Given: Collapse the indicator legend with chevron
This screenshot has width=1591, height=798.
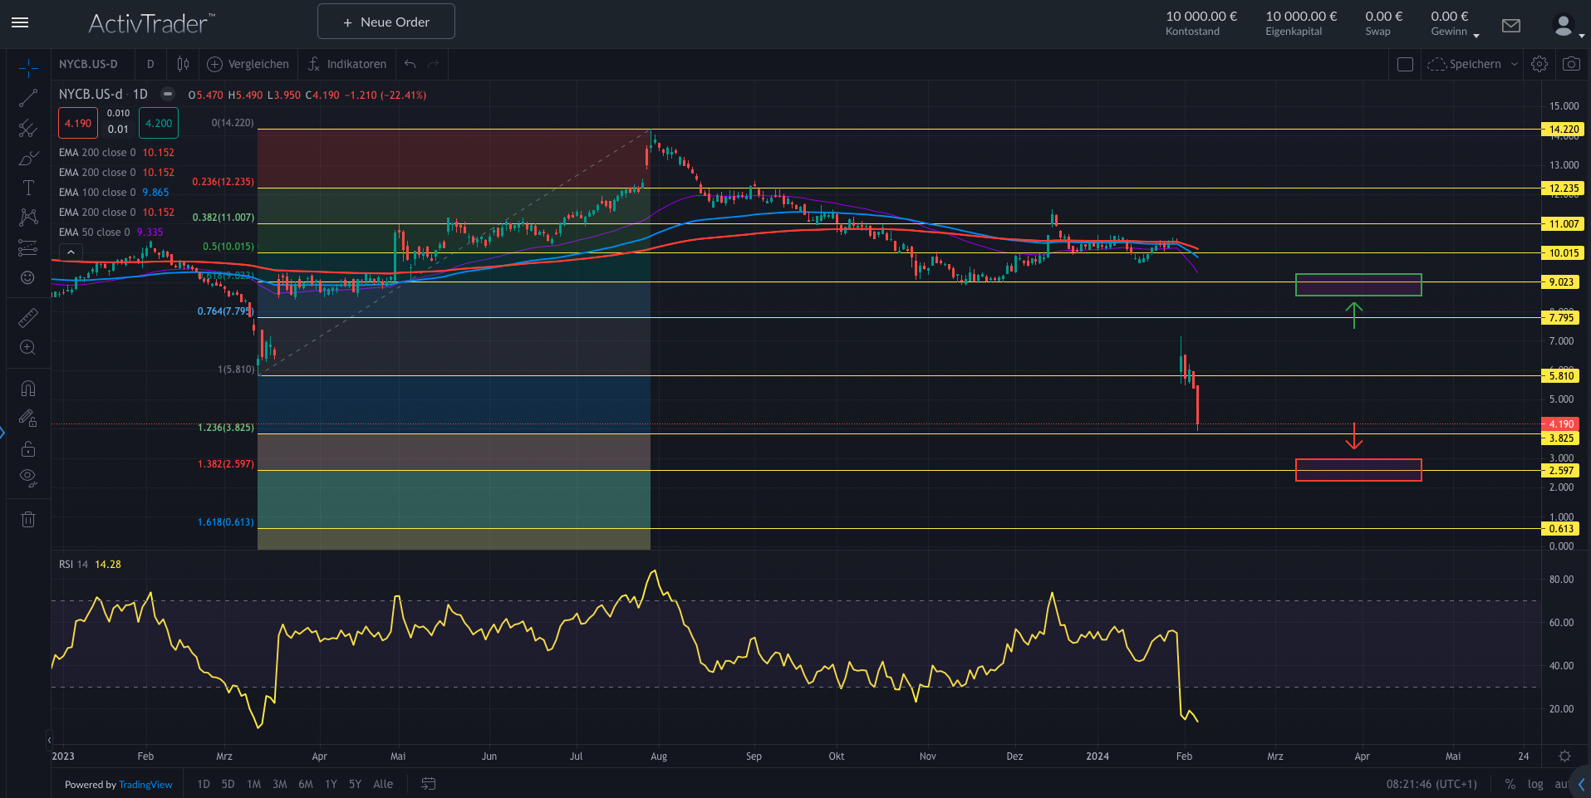Looking at the screenshot, I should pos(71,252).
